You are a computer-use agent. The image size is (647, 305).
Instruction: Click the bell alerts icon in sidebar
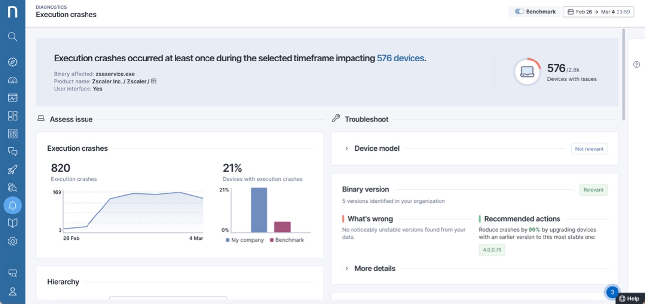tap(13, 206)
